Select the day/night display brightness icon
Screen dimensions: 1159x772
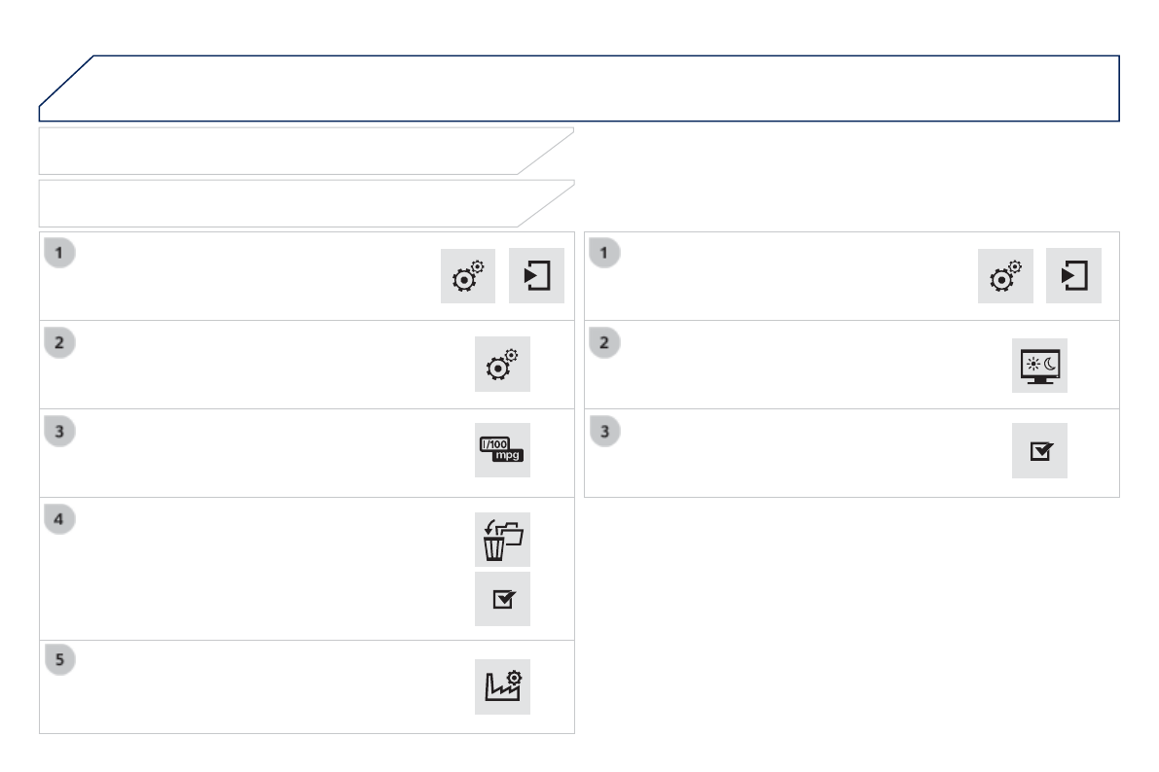1039,366
